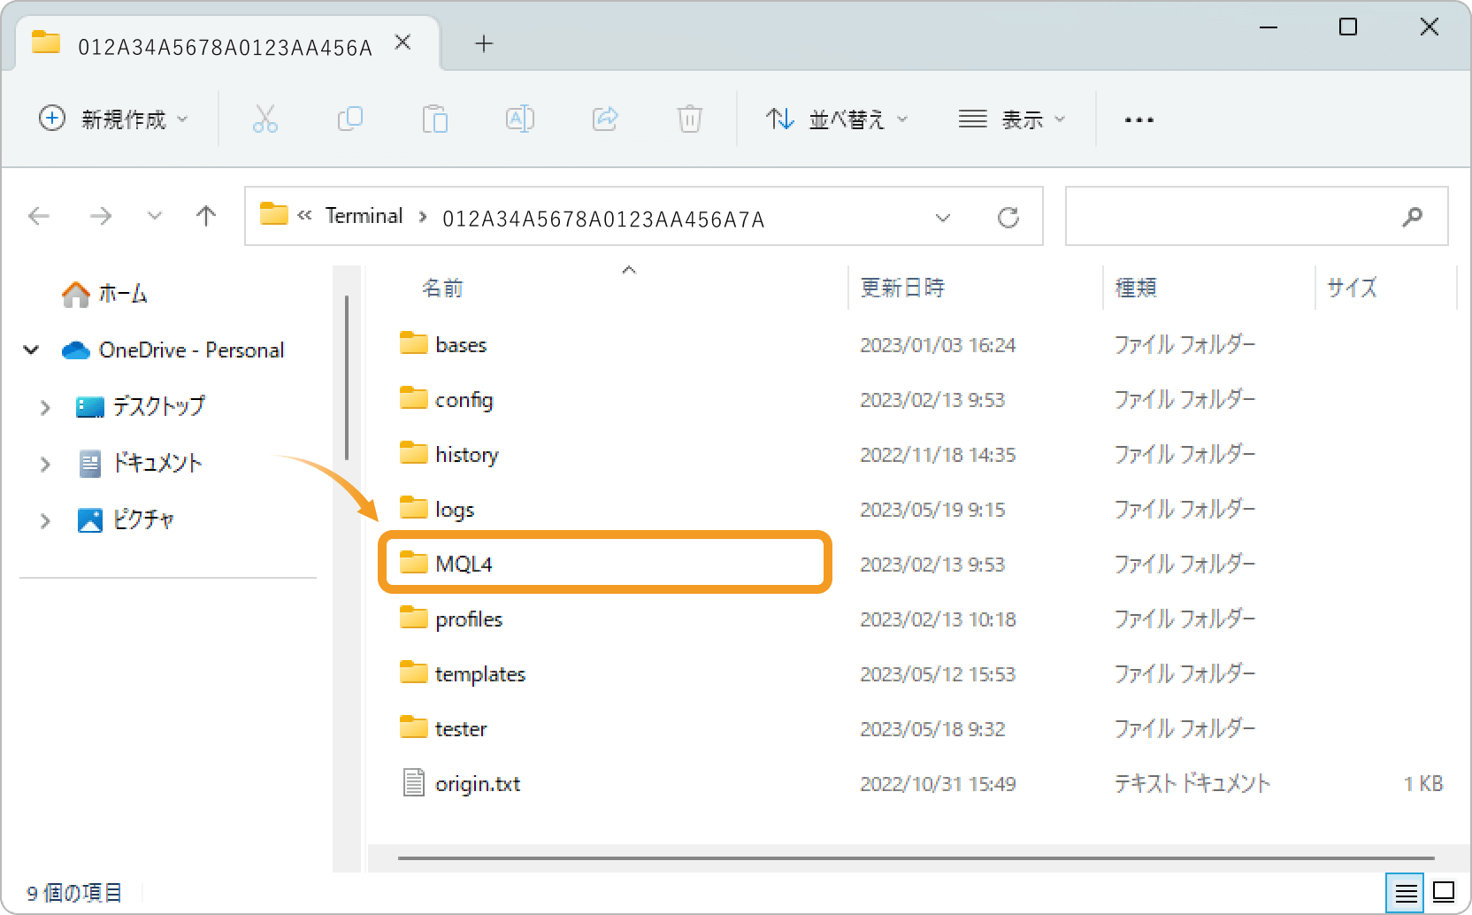Click the origin.txt file icon
The height and width of the screenshot is (915, 1472).
[413, 782]
